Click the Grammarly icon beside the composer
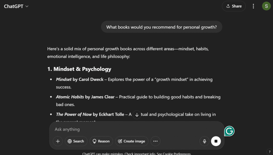 pos(229,131)
